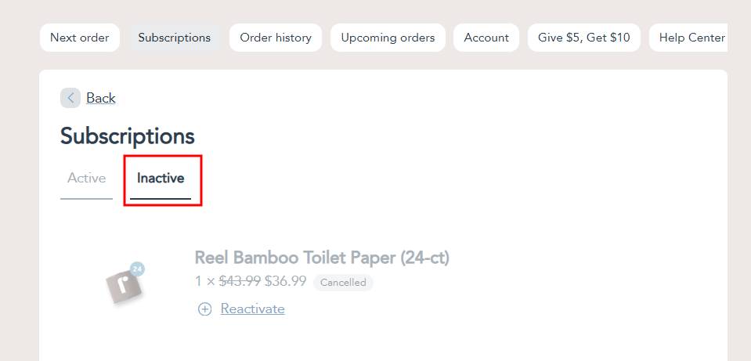Viewport: 751px width, 361px height.
Task: View Upcoming orders
Action: click(x=388, y=38)
